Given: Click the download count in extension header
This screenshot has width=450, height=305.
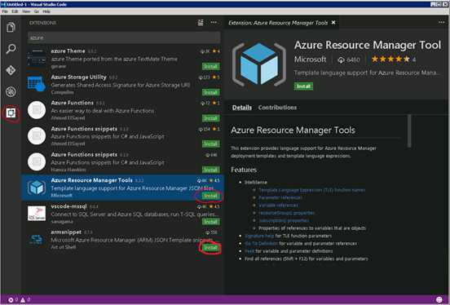Looking at the screenshot, I should [349, 60].
